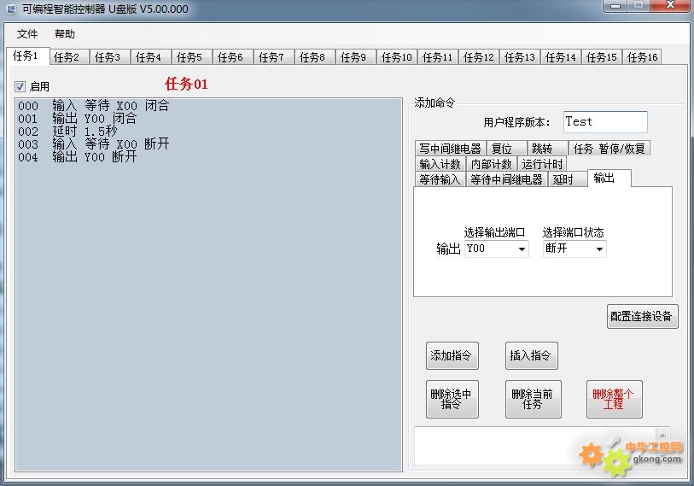
Task: Click the red 删除整个工程 button
Action: click(x=615, y=399)
